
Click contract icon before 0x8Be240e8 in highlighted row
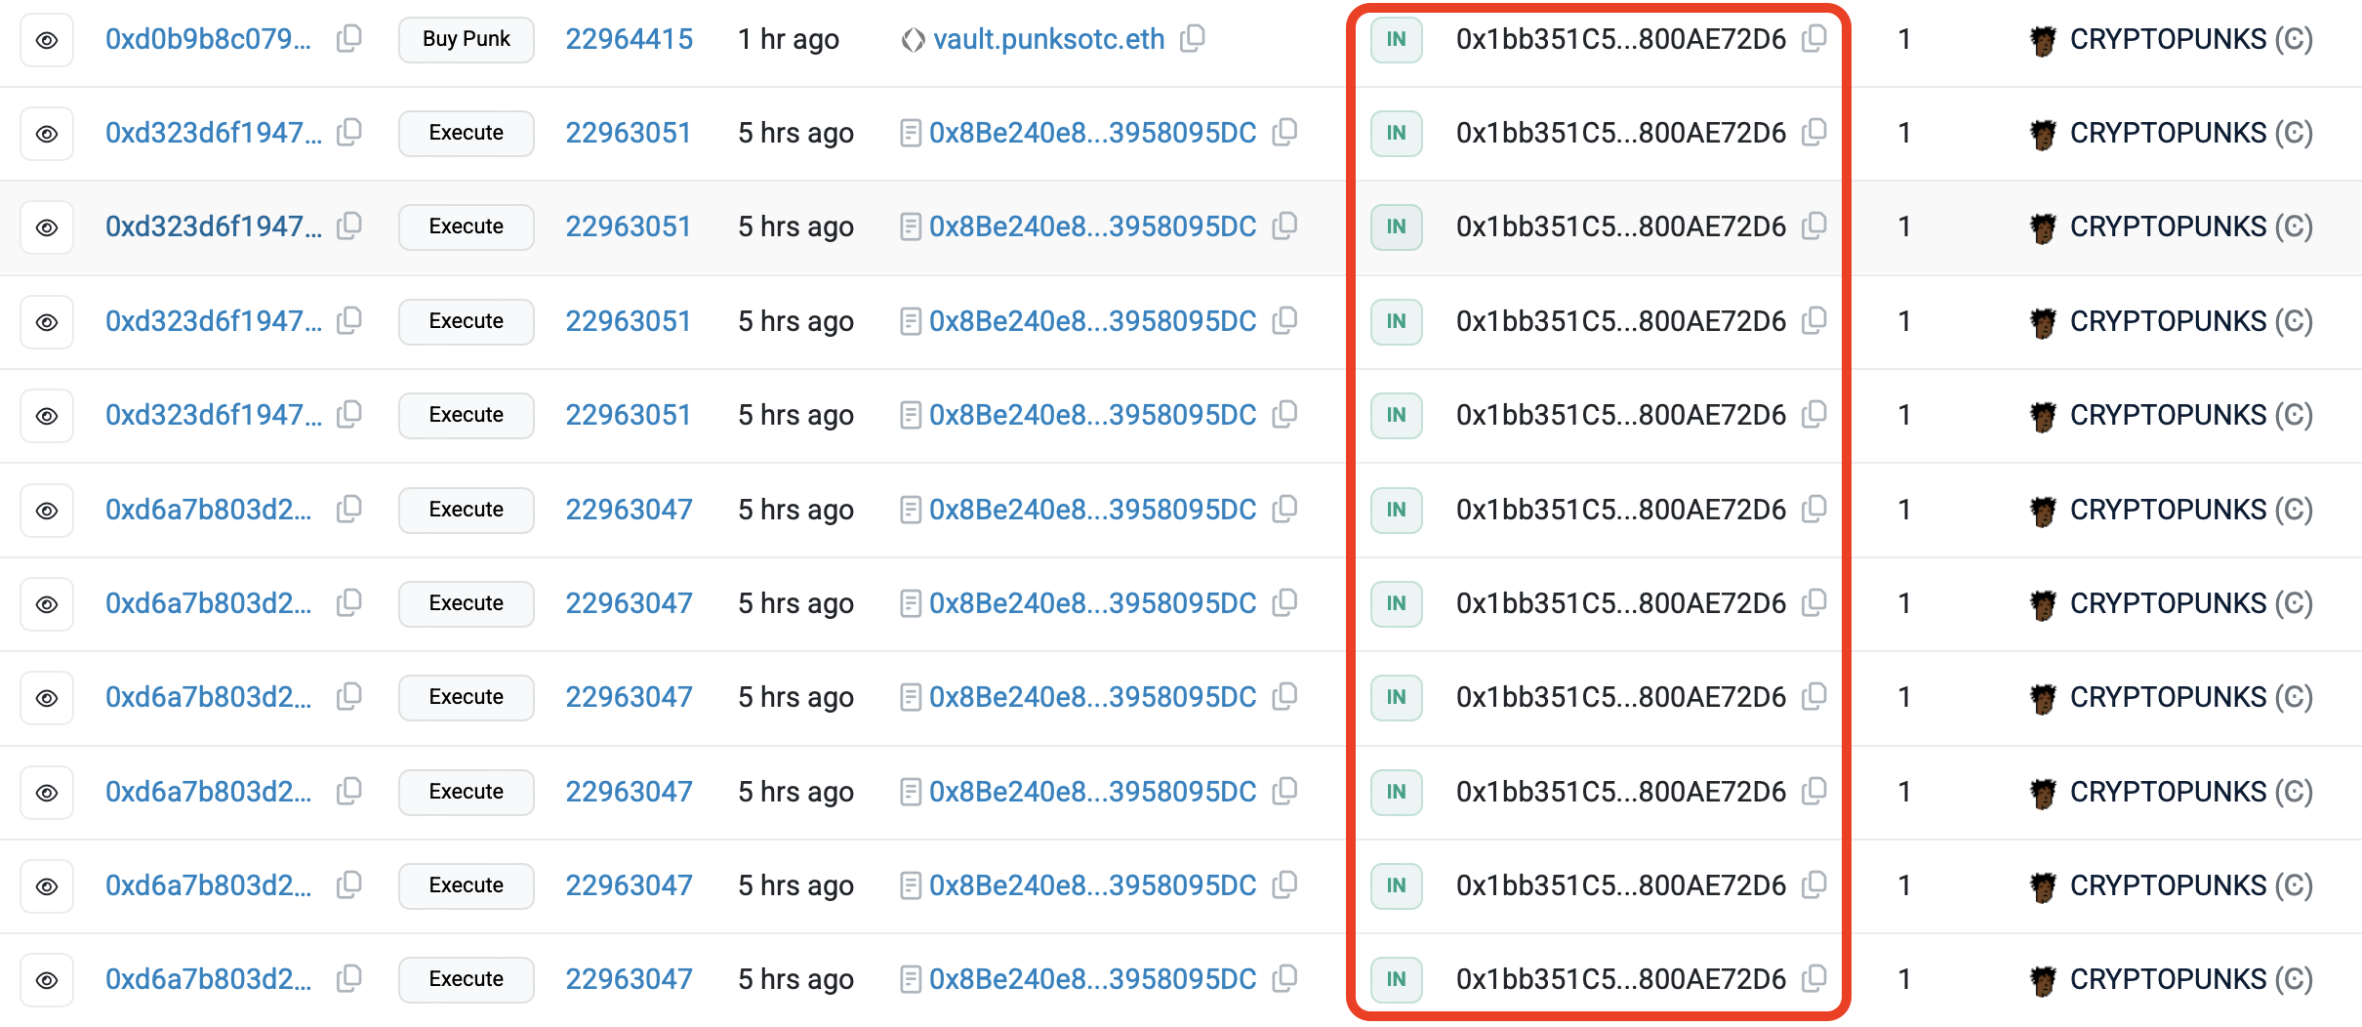pos(910,227)
